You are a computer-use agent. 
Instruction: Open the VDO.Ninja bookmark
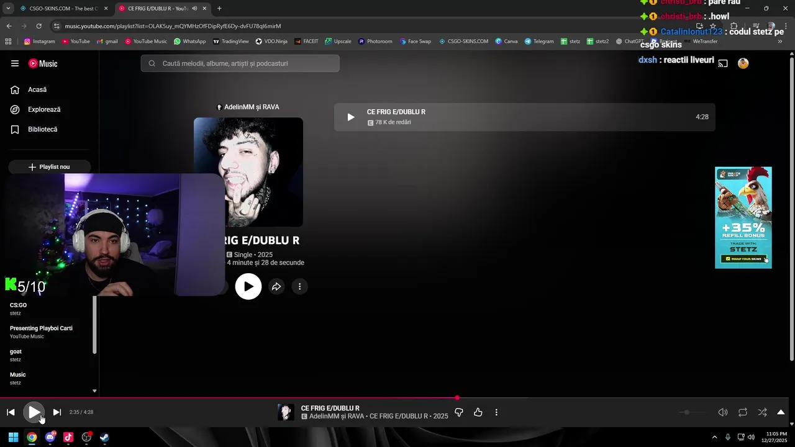click(x=271, y=42)
